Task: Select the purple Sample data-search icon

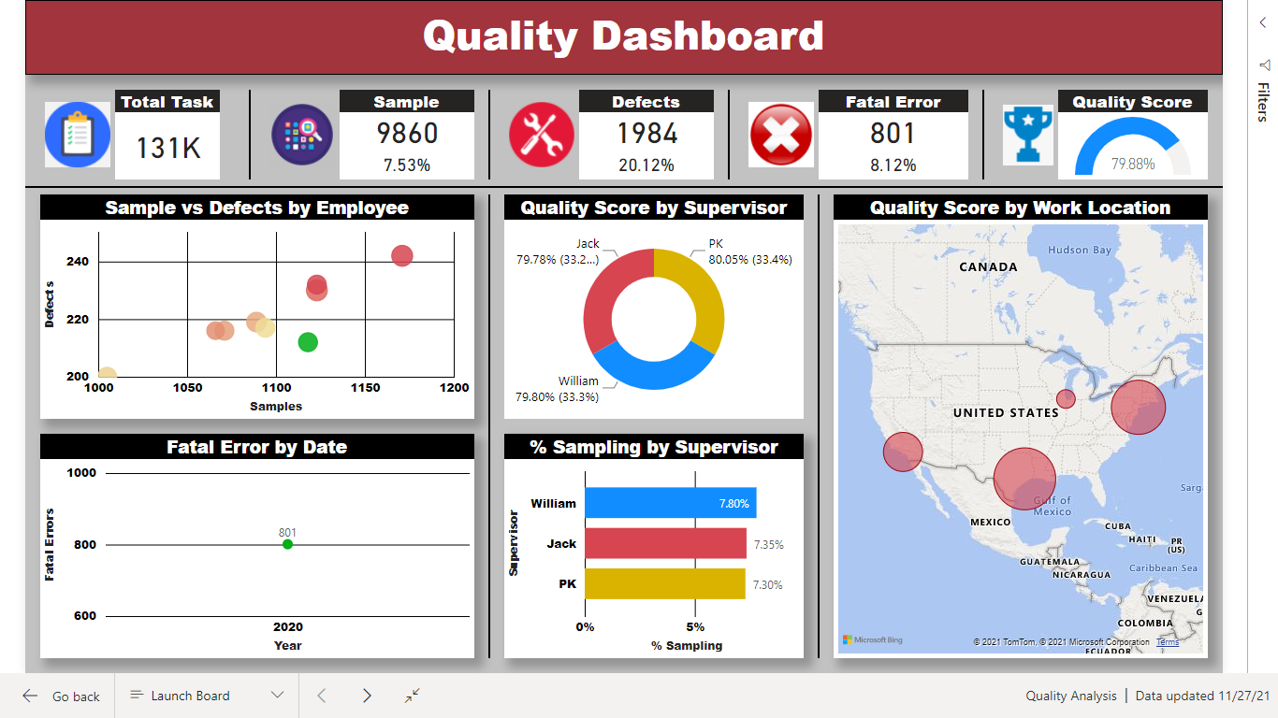Action: [x=301, y=135]
